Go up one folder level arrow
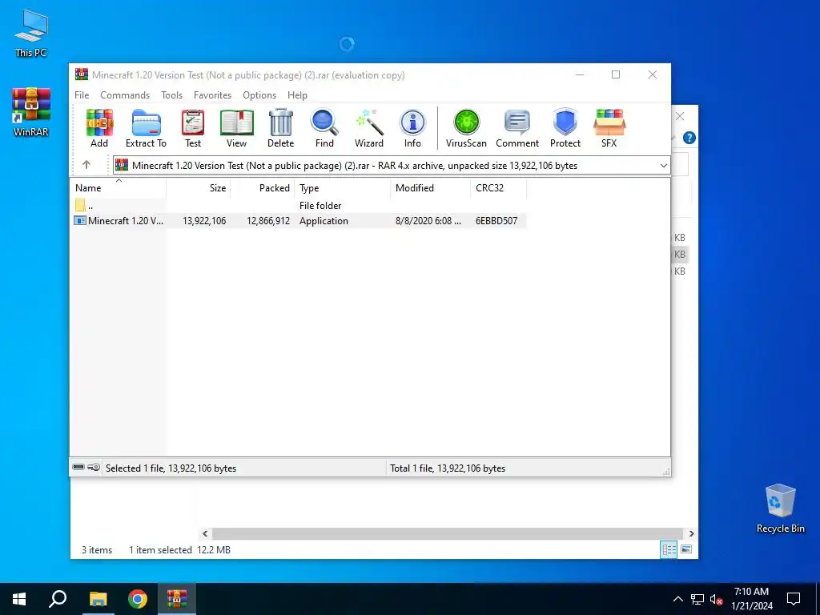The width and height of the screenshot is (820, 615). [86, 165]
